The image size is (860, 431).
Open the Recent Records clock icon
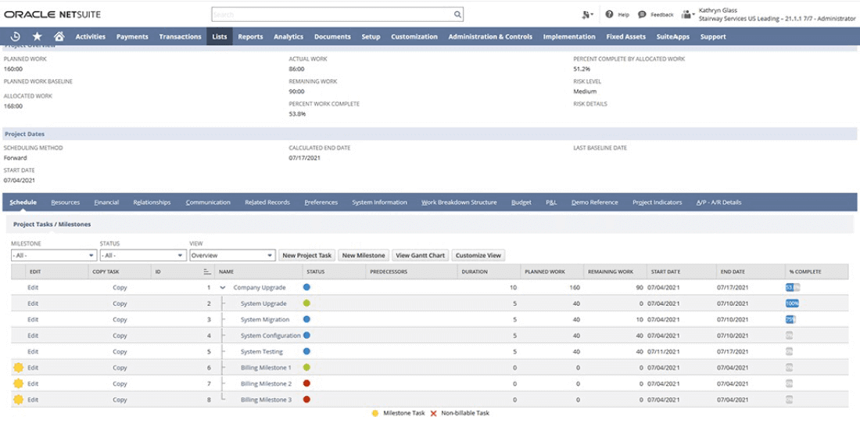tap(16, 37)
